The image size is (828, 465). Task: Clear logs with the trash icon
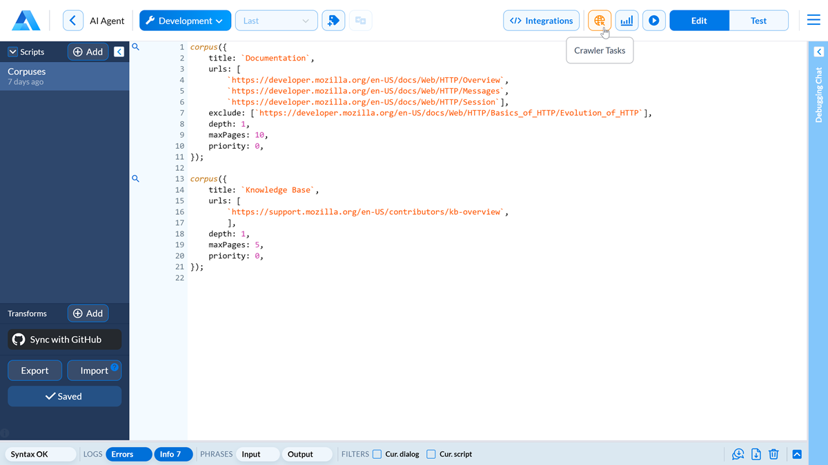773,454
